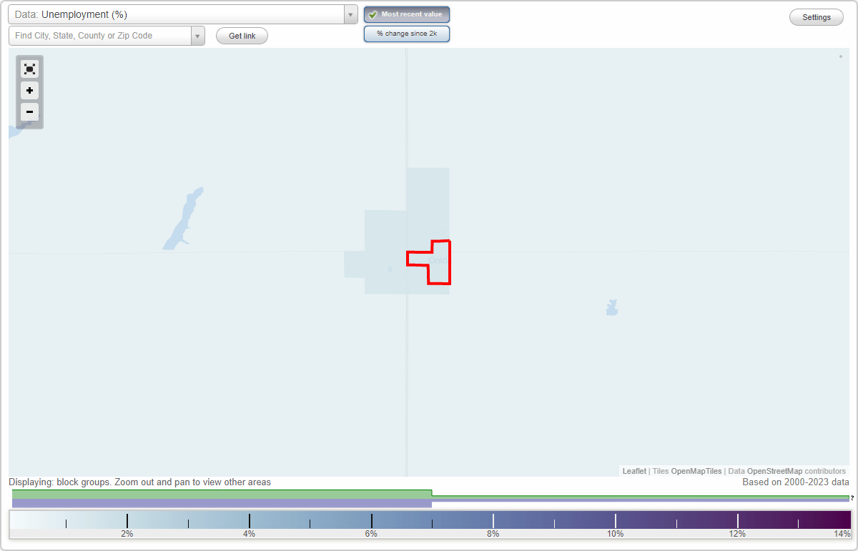Open the Leaflet attribution link
This screenshot has height=551, width=858.
[634, 471]
